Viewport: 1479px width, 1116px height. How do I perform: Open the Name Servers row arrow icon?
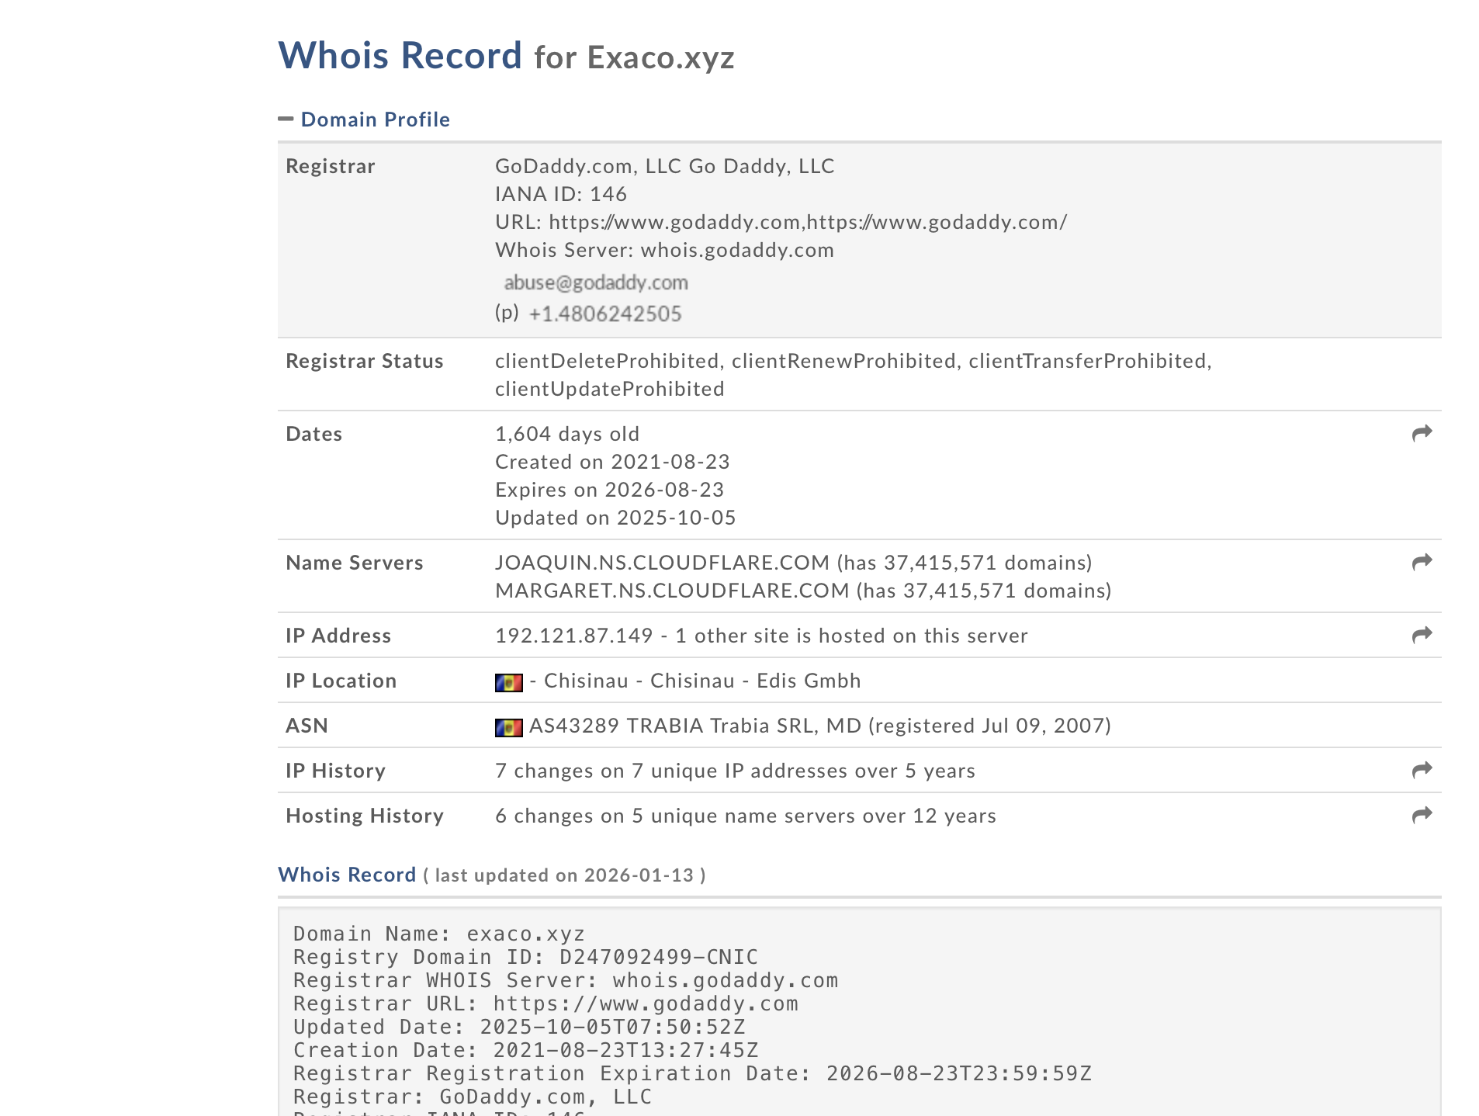1422,562
